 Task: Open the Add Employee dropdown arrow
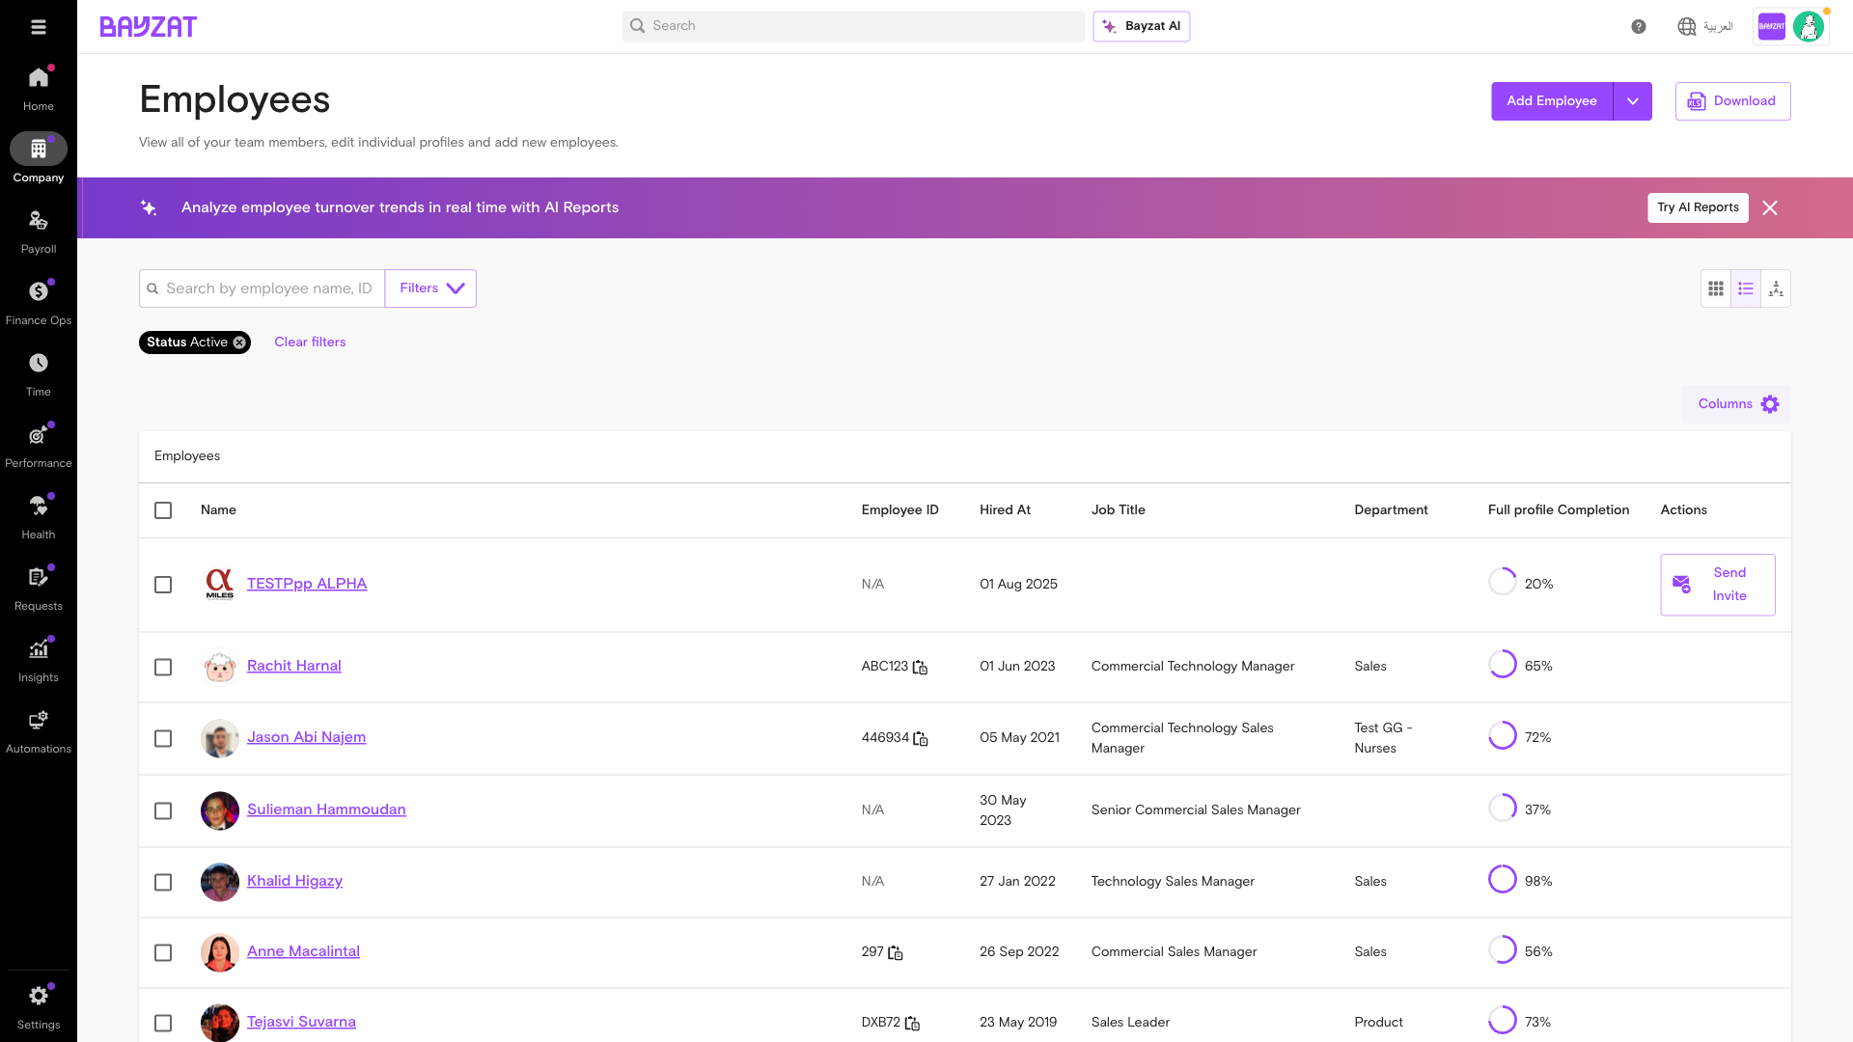coord(1633,101)
